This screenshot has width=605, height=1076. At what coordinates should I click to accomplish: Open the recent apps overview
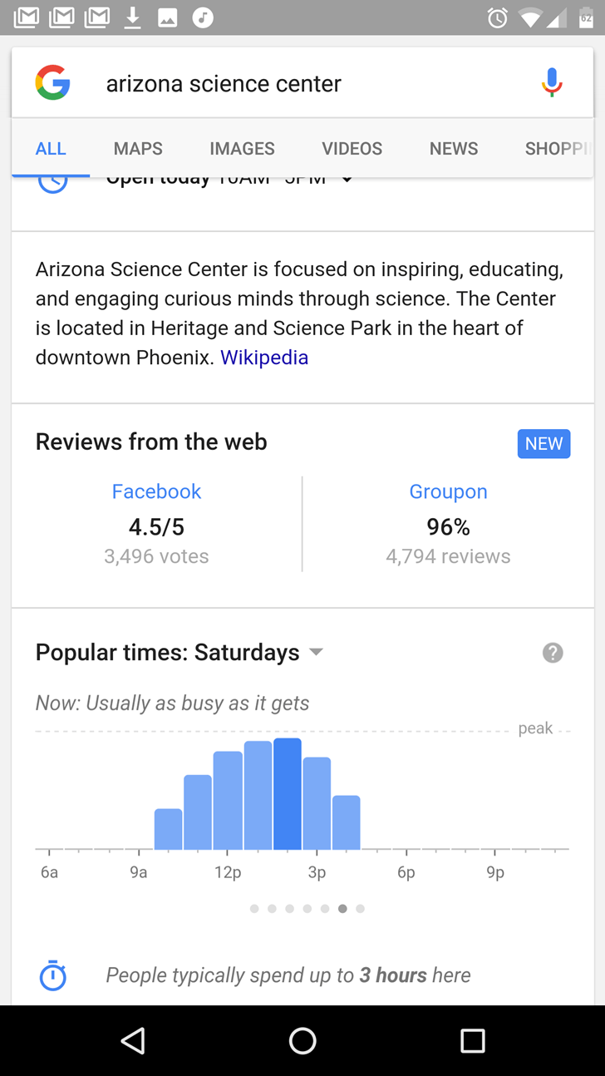click(x=472, y=1040)
